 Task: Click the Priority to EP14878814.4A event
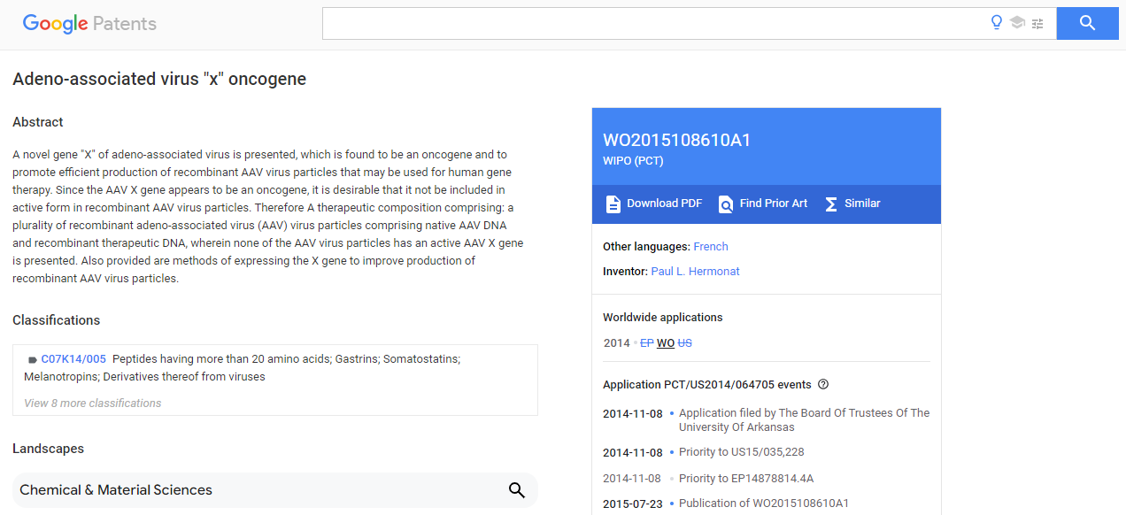pos(746,479)
